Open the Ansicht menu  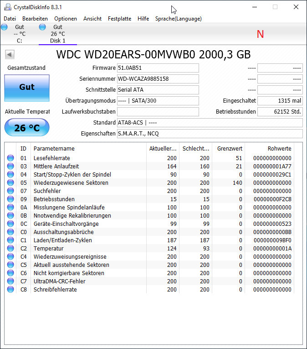(x=92, y=19)
